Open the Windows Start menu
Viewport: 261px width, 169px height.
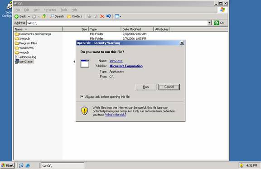coord(8,165)
